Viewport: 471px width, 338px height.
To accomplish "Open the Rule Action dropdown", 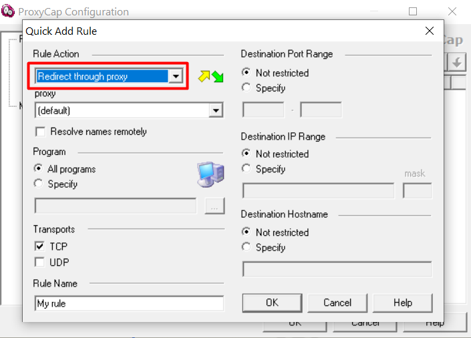I will coord(109,76).
